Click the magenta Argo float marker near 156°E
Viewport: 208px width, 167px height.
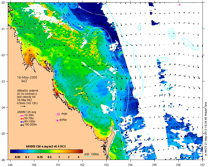[x=179, y=4]
